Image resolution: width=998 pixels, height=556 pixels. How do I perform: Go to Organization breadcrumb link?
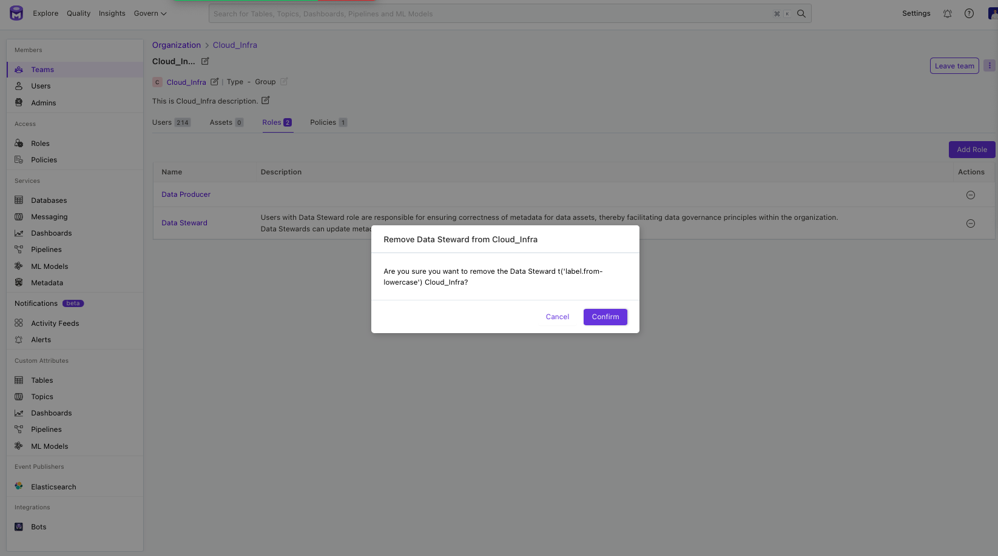(177, 45)
